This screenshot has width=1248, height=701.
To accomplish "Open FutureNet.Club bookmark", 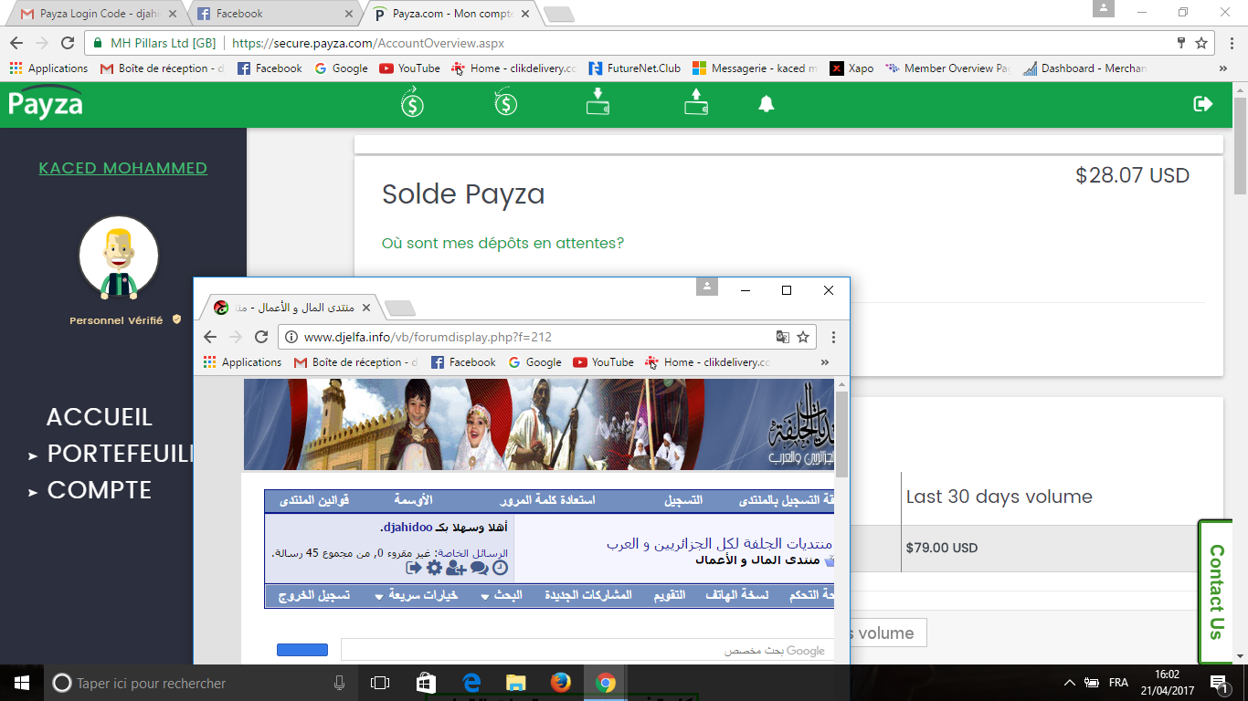I will pyautogui.click(x=635, y=68).
